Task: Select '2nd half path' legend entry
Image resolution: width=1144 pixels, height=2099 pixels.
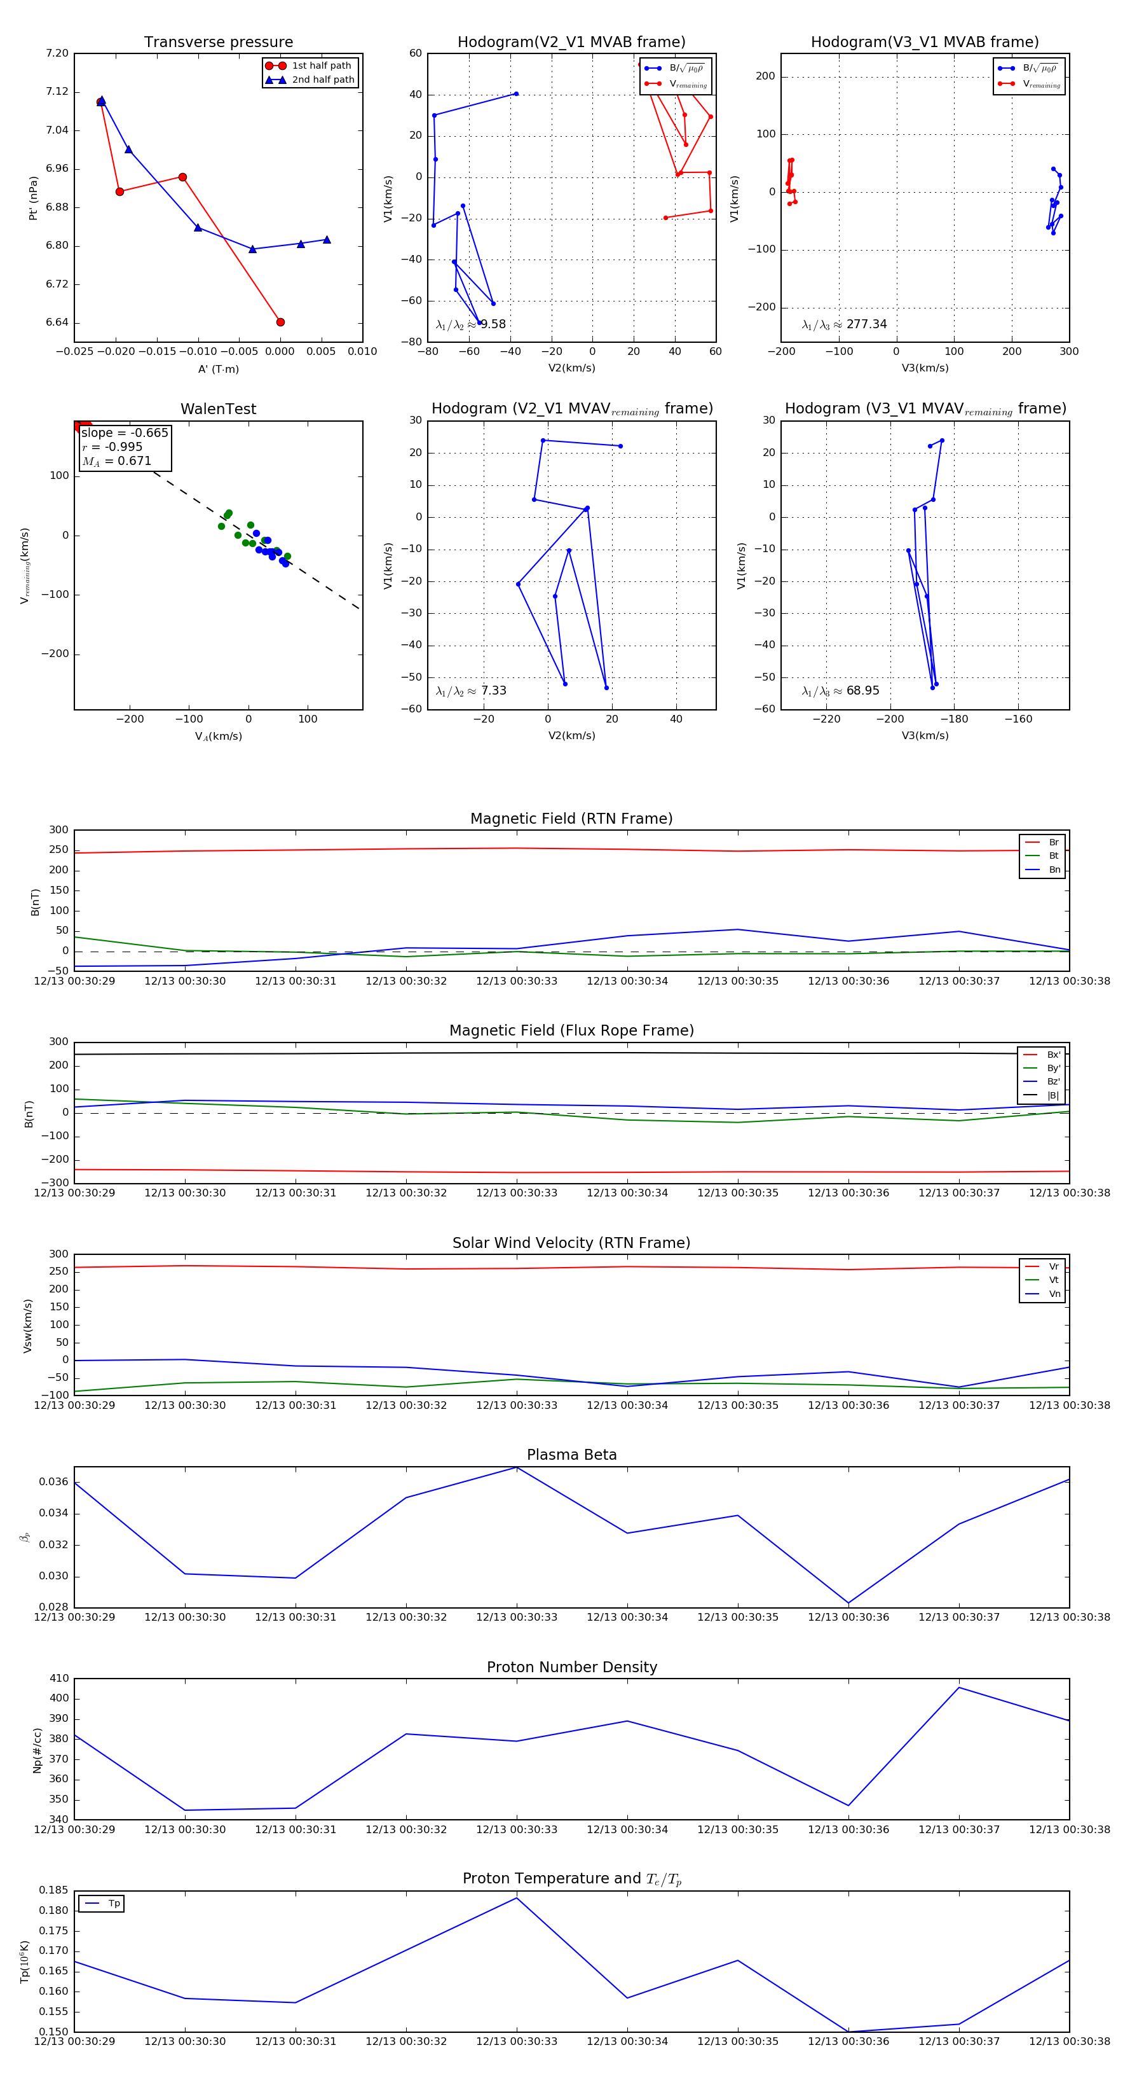Action: pos(310,80)
